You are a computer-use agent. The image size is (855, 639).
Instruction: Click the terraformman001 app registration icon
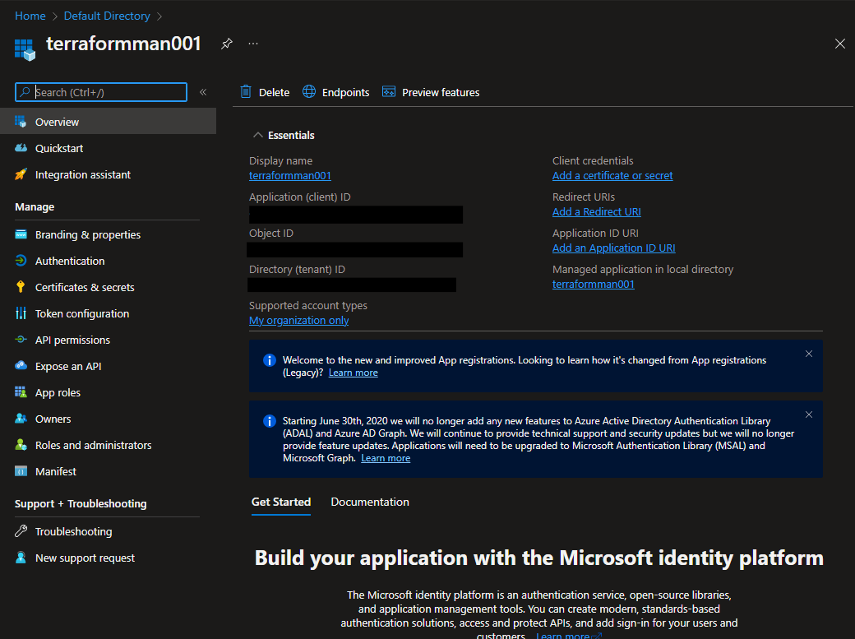(x=25, y=49)
